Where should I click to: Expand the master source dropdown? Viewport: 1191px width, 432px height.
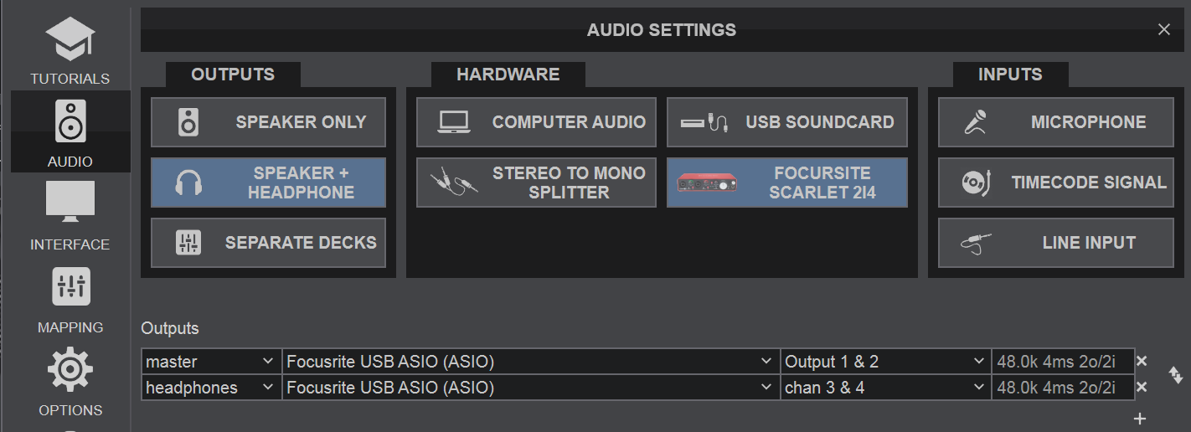[211, 362]
